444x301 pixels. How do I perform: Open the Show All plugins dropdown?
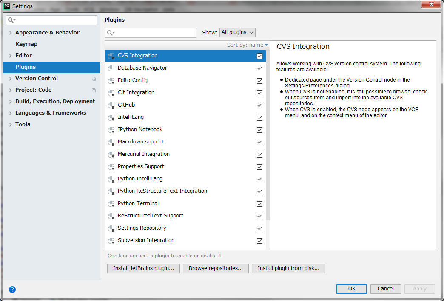(237, 33)
